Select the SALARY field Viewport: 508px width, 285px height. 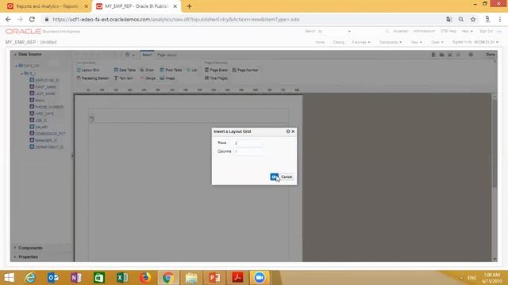pyautogui.click(x=39, y=127)
